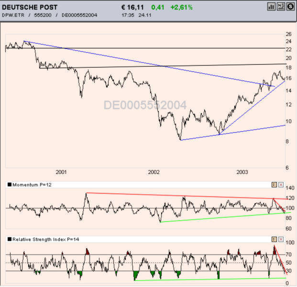Click the round S icon in header
This screenshot has width=297, height=287.
tap(290, 7)
